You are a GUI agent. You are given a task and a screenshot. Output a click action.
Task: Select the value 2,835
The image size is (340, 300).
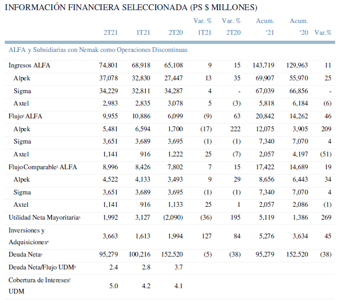coord(142,103)
